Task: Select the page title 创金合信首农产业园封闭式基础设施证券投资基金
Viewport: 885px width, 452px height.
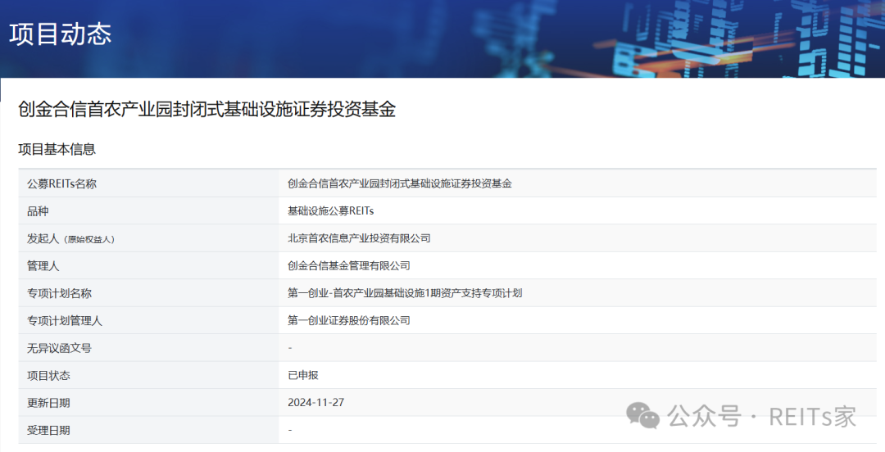Action: [206, 109]
